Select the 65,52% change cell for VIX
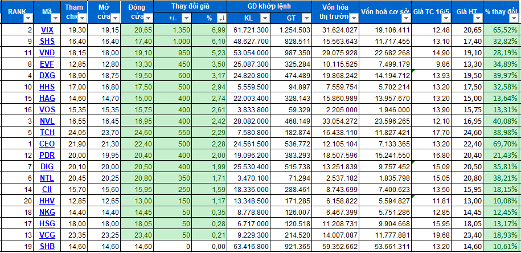The width and height of the screenshot is (521, 253). click(x=502, y=30)
